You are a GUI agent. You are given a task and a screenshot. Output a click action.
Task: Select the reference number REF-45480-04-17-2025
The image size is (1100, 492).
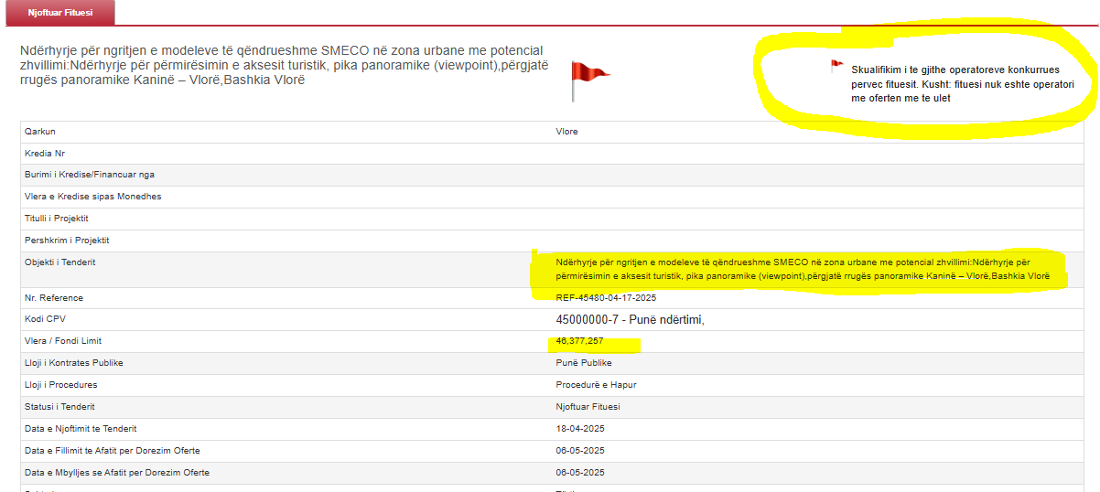[x=606, y=298]
